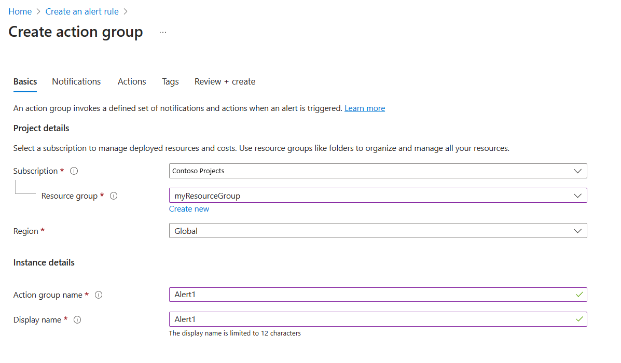621x363 pixels.
Task: Navigate to Home via breadcrumb
Action: tap(20, 11)
